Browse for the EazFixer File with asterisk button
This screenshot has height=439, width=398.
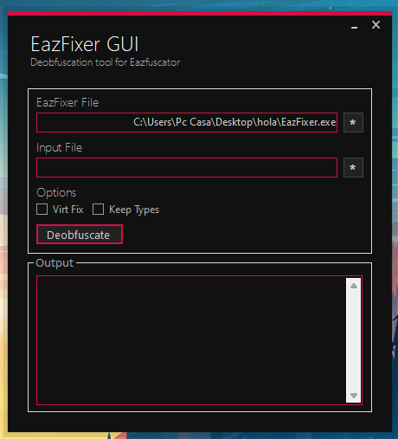tap(353, 123)
